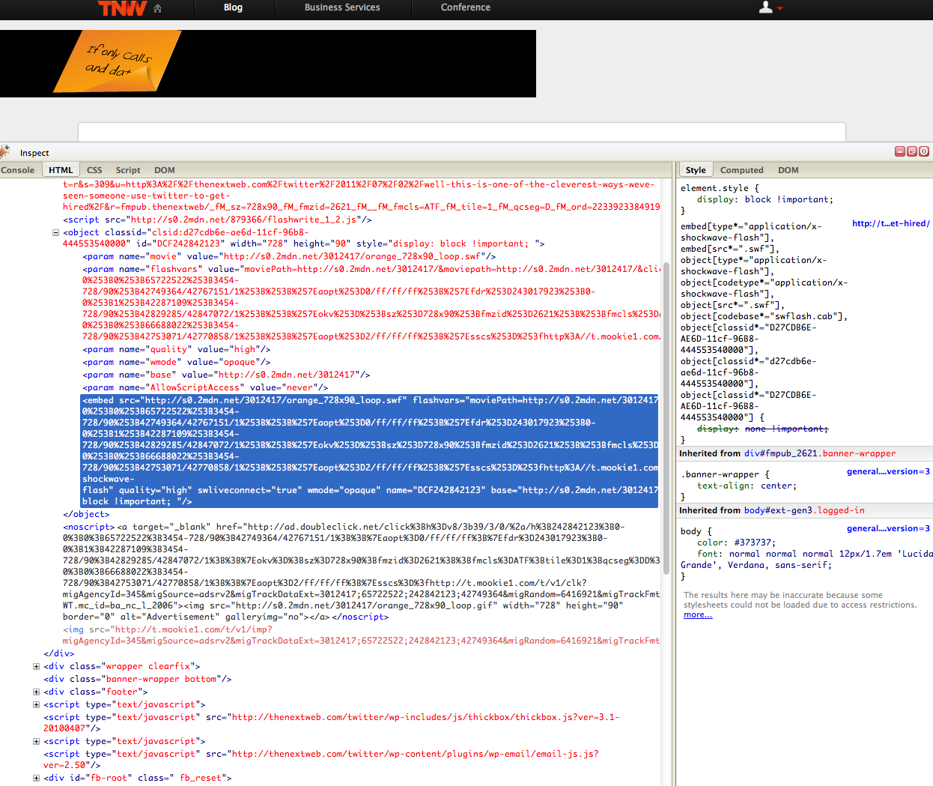Expand the inline script node before email-js.js script
The height and width of the screenshot is (786, 933).
(36, 741)
